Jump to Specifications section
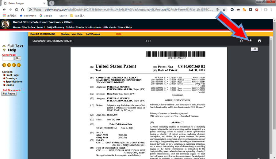This screenshot has height=159, width=276. (14, 82)
